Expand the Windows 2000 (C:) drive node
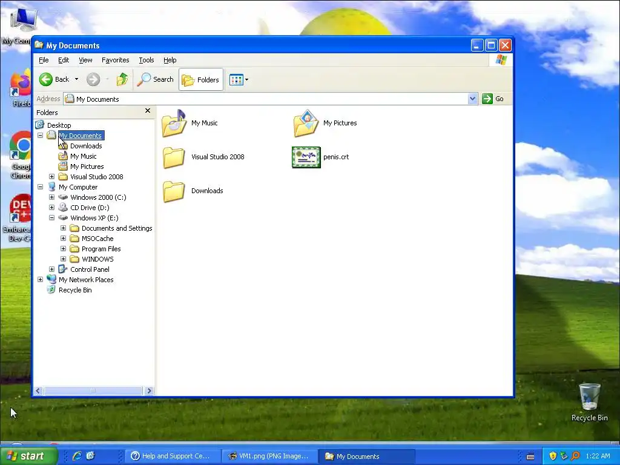620x465 pixels. pyautogui.click(x=52, y=197)
